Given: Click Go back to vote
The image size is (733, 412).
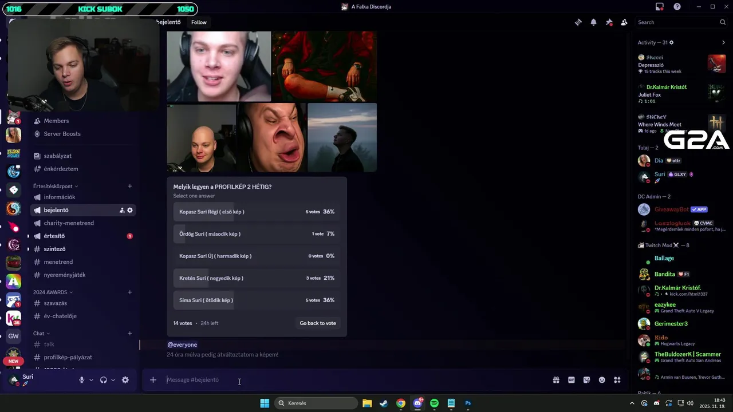Looking at the screenshot, I should coord(318,323).
